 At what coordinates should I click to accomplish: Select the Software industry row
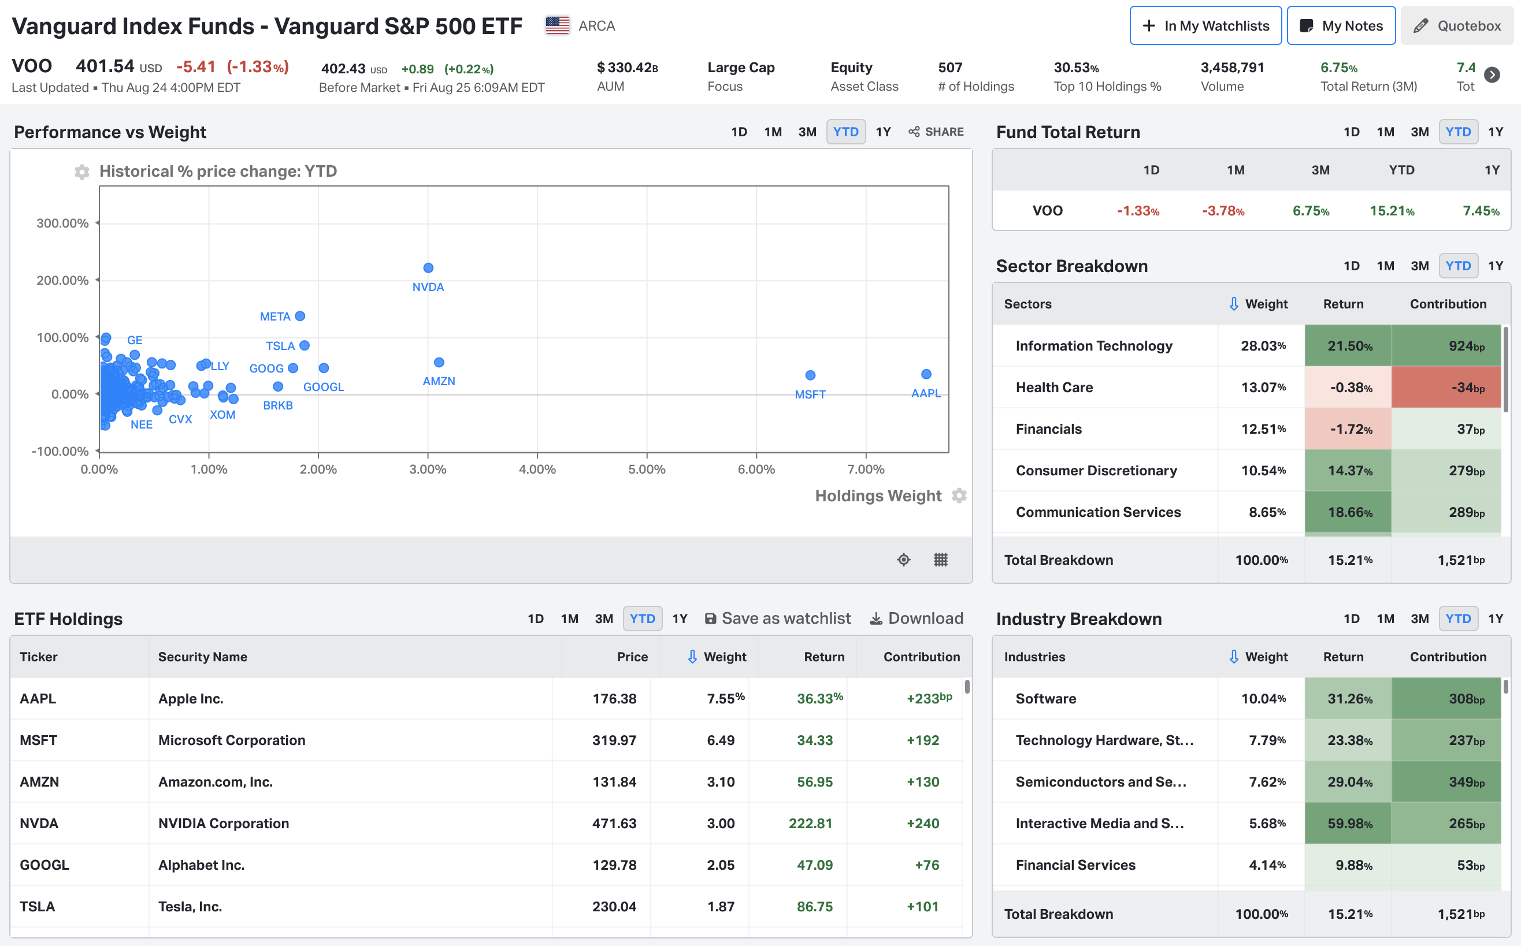tap(1247, 698)
